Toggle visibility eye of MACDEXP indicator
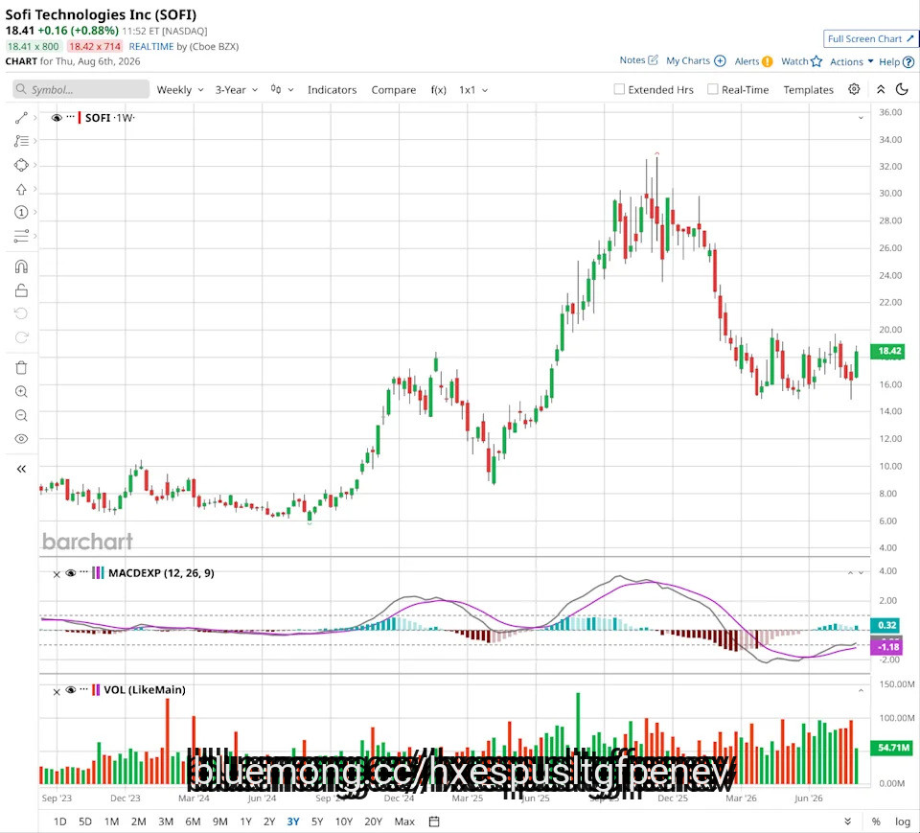Image resolution: width=920 pixels, height=833 pixels. [x=70, y=573]
